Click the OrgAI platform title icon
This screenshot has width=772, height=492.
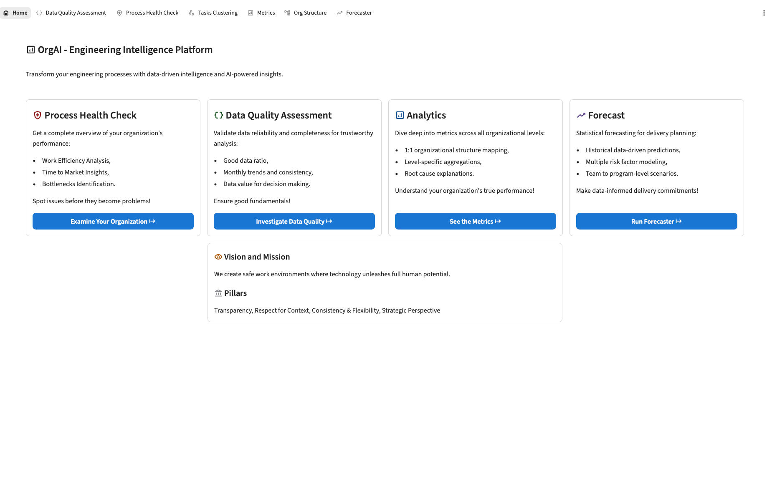tap(31, 50)
